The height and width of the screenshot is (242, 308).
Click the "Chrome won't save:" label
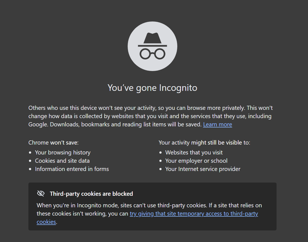click(53, 143)
